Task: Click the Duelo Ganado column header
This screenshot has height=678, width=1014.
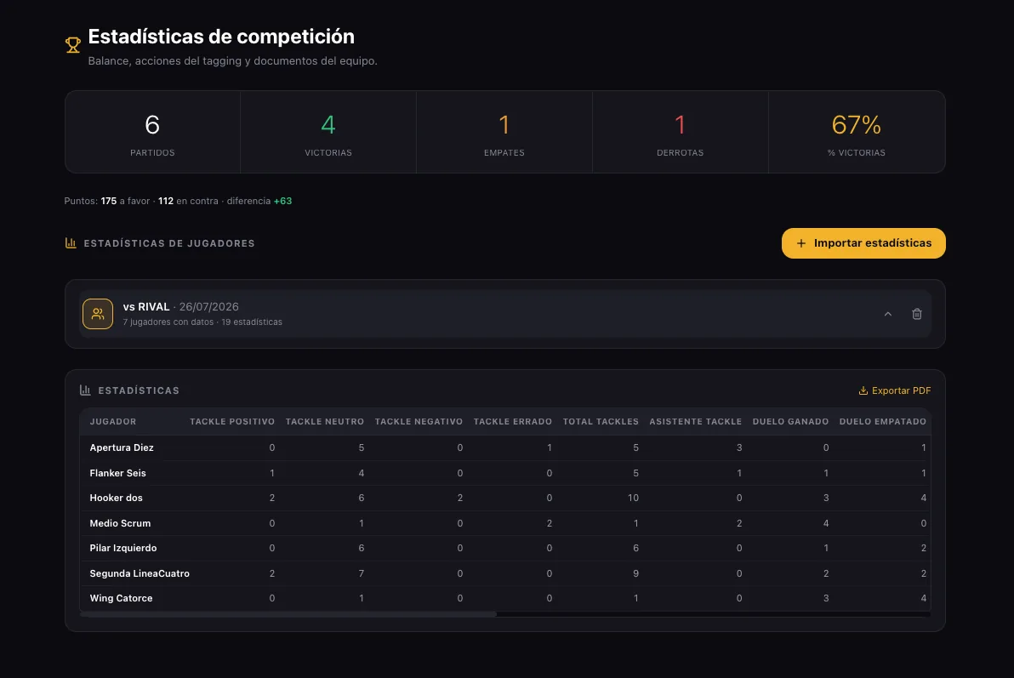Action: click(790, 421)
